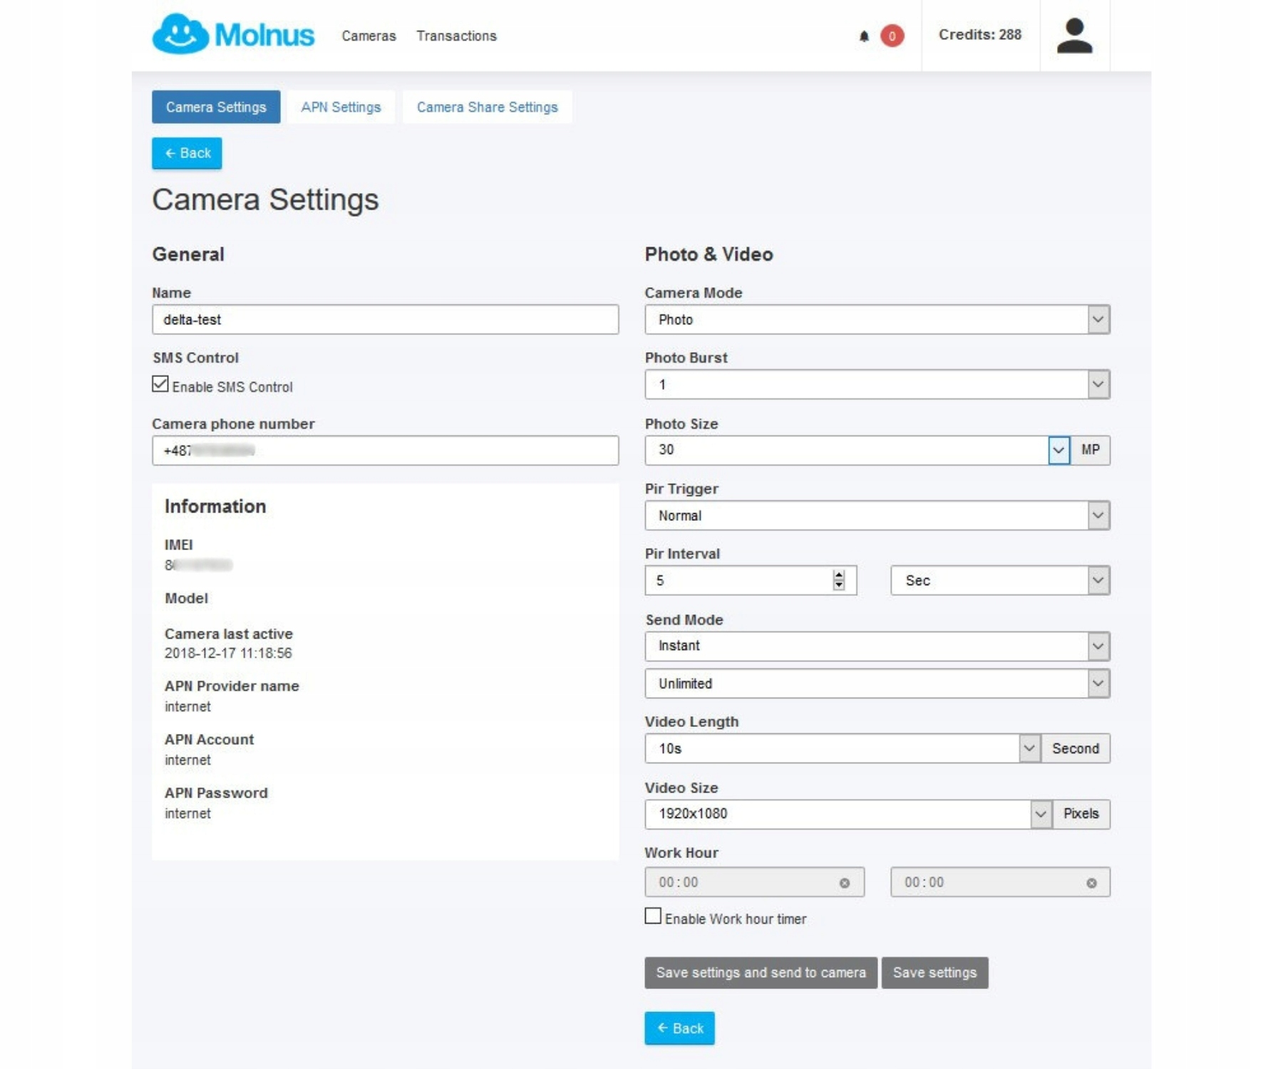
Task: Click Save settings and send to camera
Action: pyautogui.click(x=761, y=973)
